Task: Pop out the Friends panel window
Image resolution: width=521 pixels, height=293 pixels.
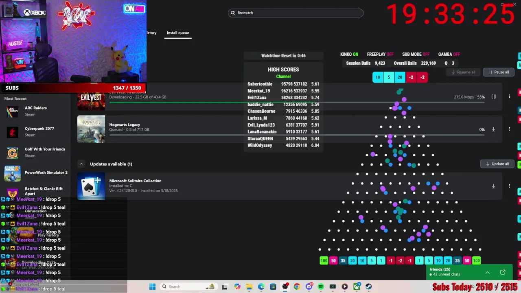Action: [503, 272]
